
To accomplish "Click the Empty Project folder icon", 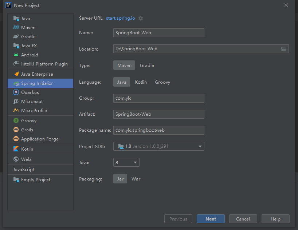I will [16, 180].
